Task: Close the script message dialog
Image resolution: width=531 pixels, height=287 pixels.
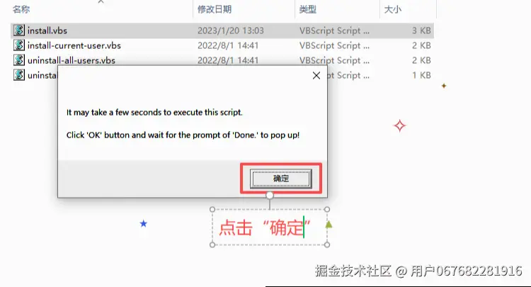Action: (316, 76)
